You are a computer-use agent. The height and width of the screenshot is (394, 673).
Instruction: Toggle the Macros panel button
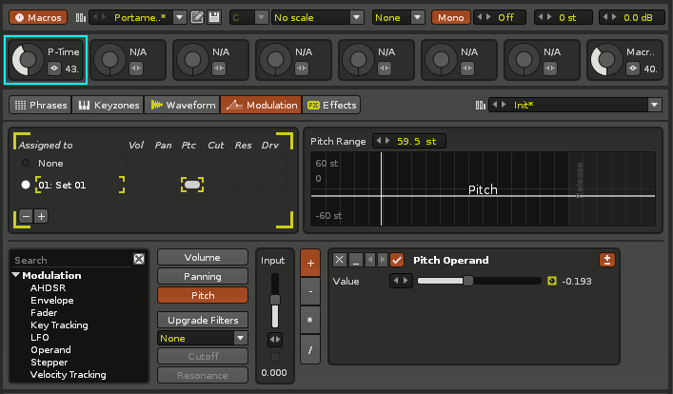pyautogui.click(x=38, y=17)
